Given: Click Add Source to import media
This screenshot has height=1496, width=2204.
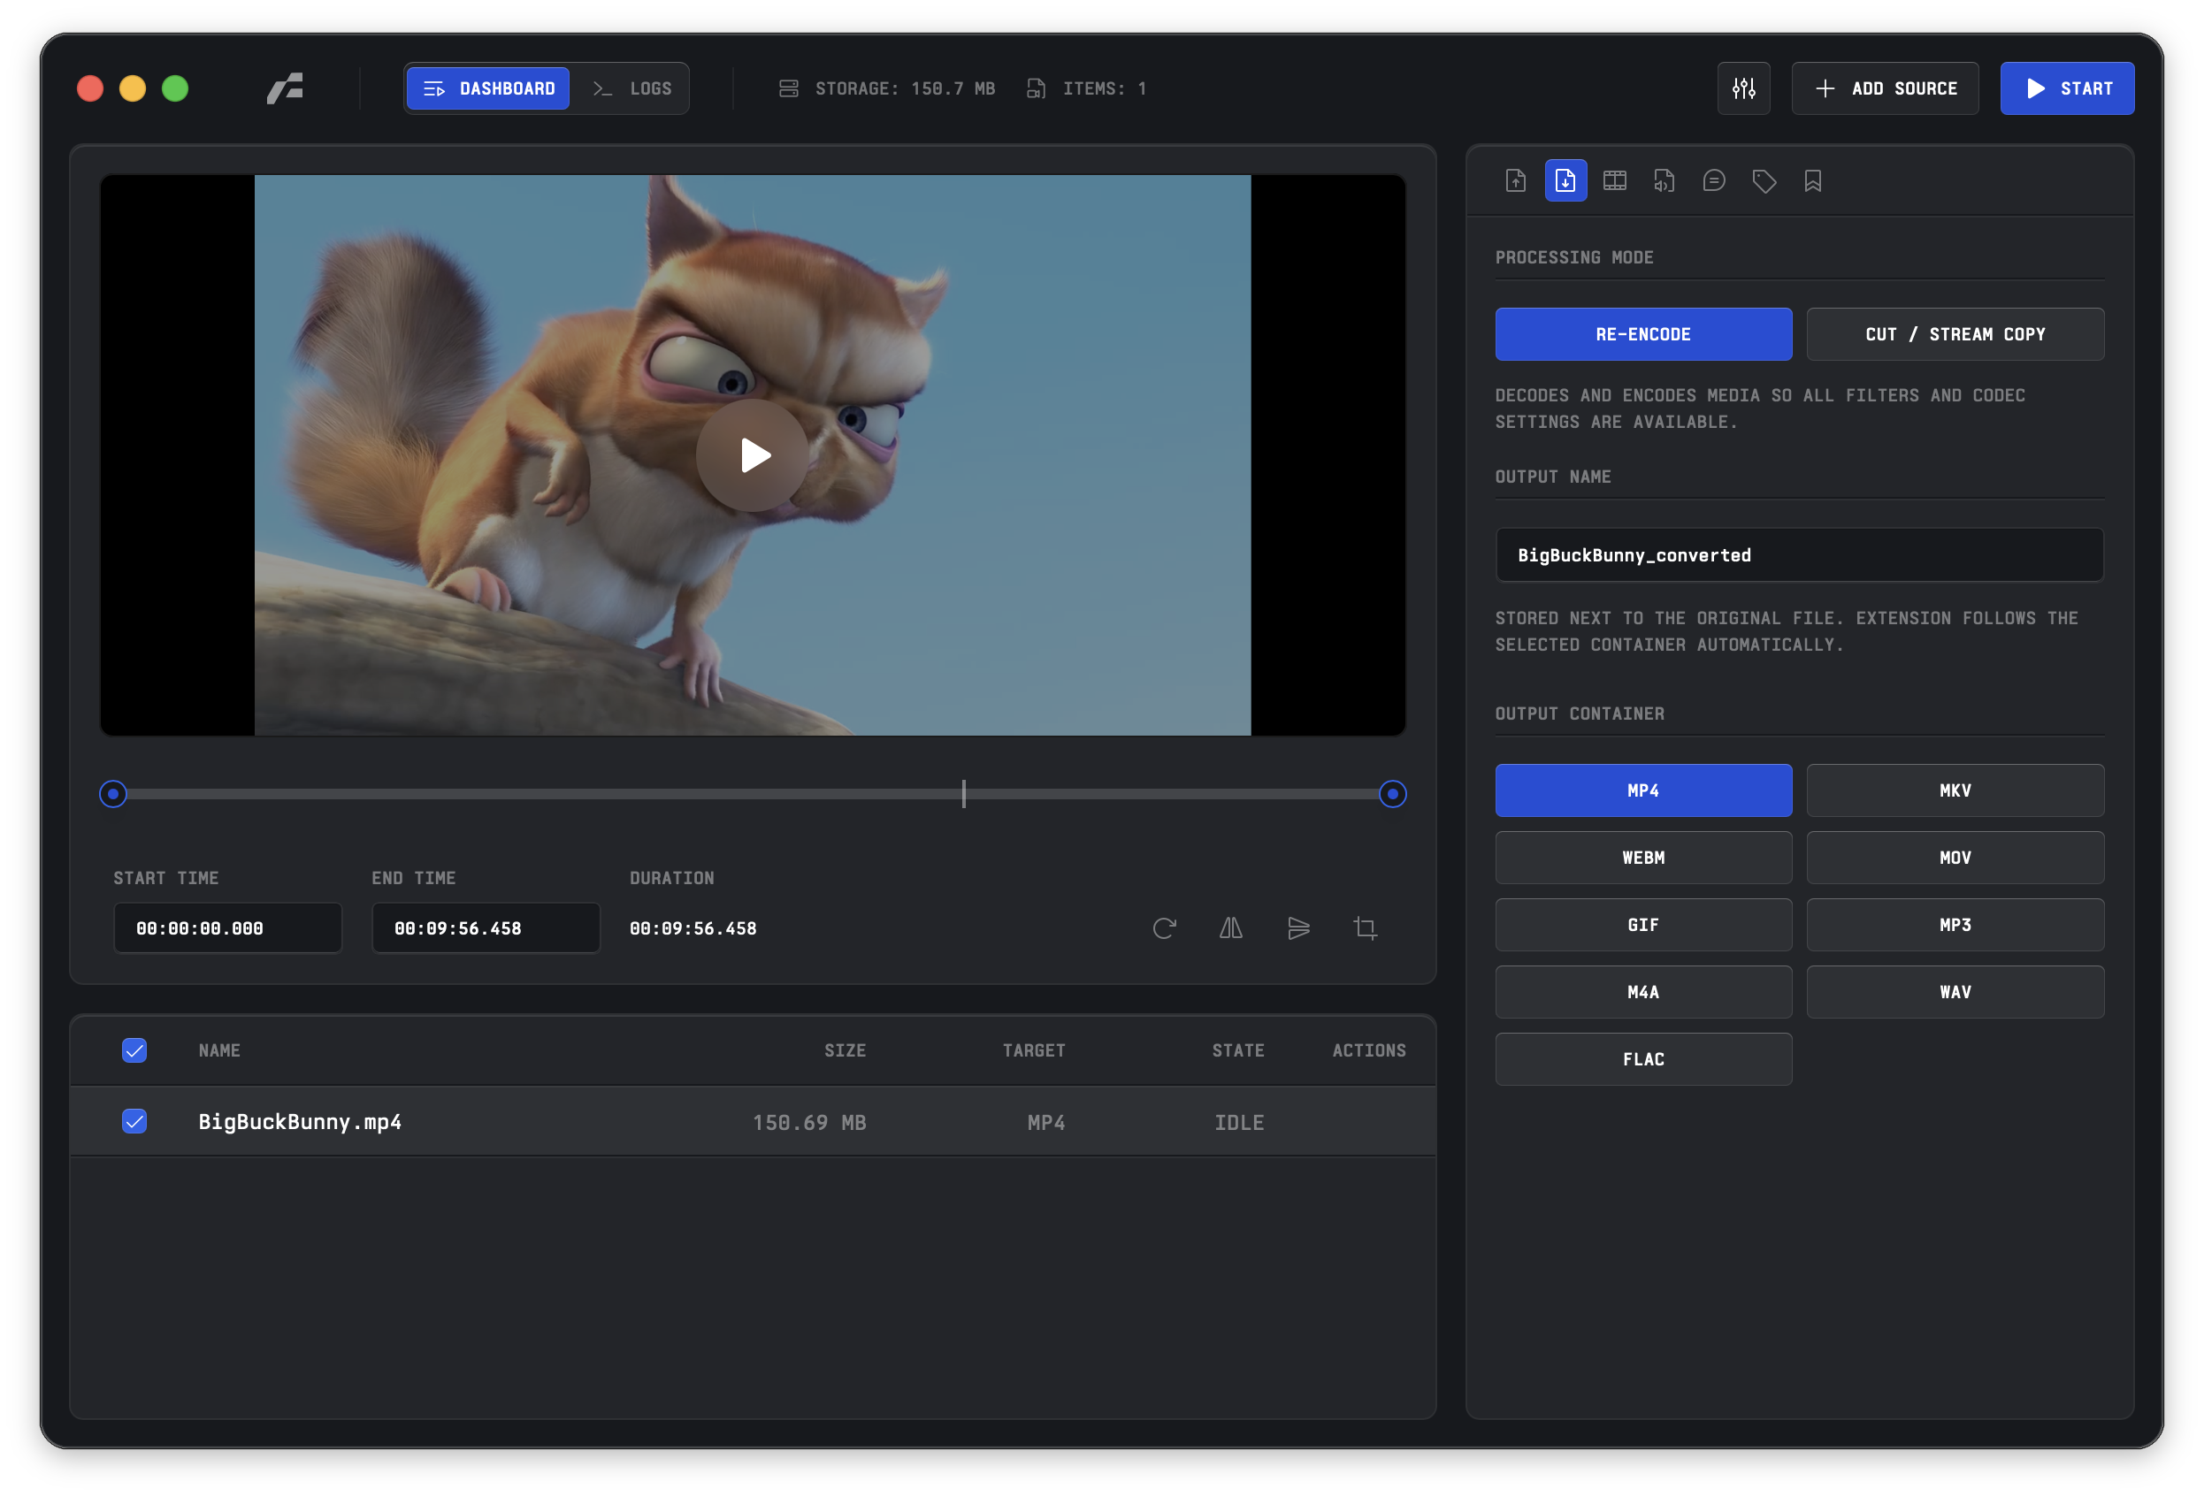Looking at the screenshot, I should (1885, 88).
